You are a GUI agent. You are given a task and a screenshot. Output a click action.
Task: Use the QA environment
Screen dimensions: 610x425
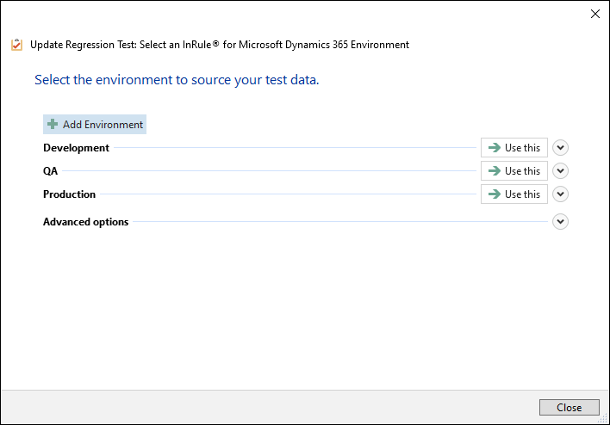click(514, 171)
